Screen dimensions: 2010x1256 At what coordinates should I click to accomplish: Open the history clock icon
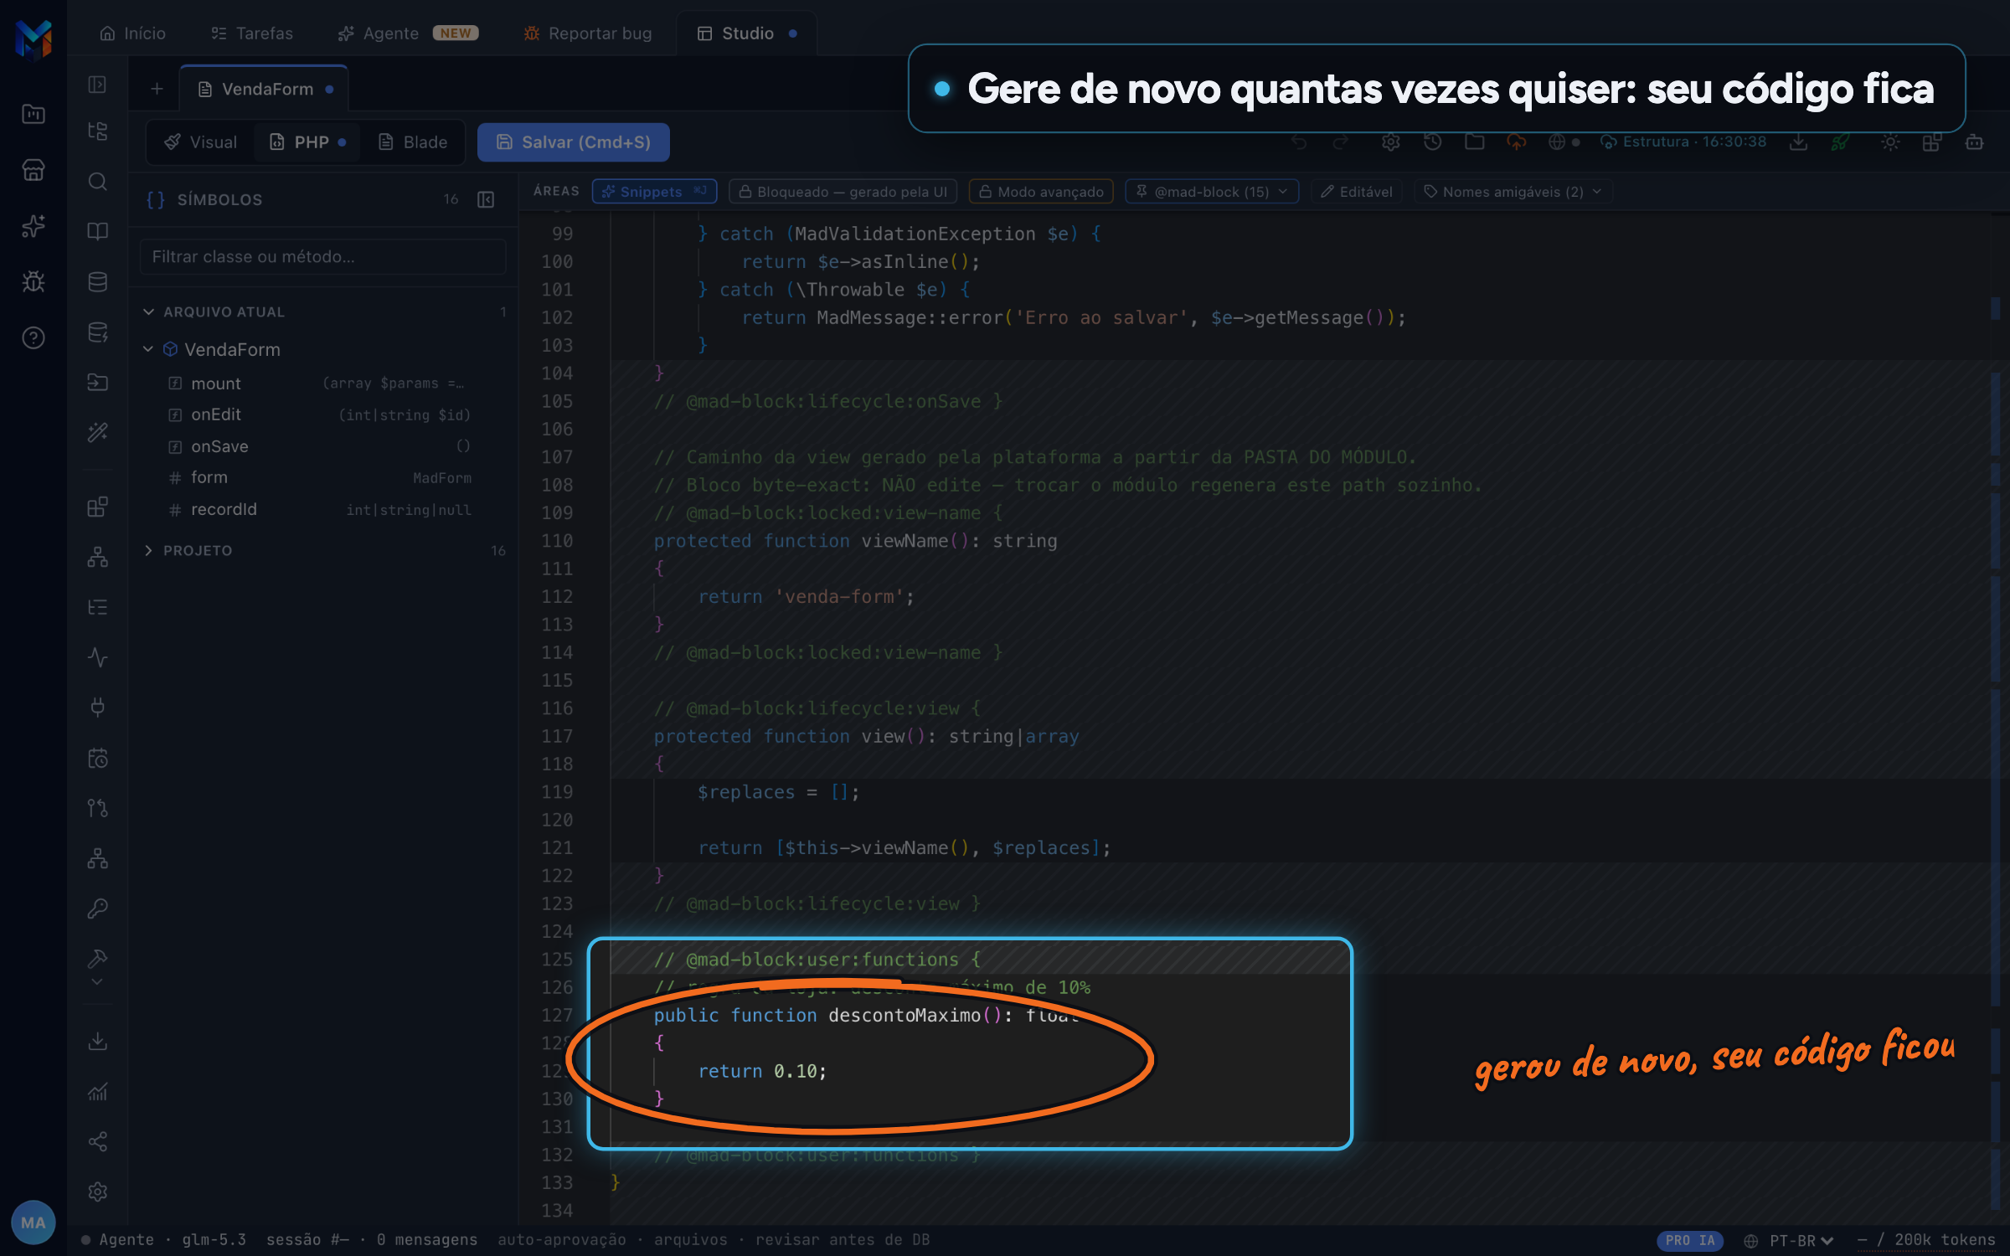[x=1433, y=142]
